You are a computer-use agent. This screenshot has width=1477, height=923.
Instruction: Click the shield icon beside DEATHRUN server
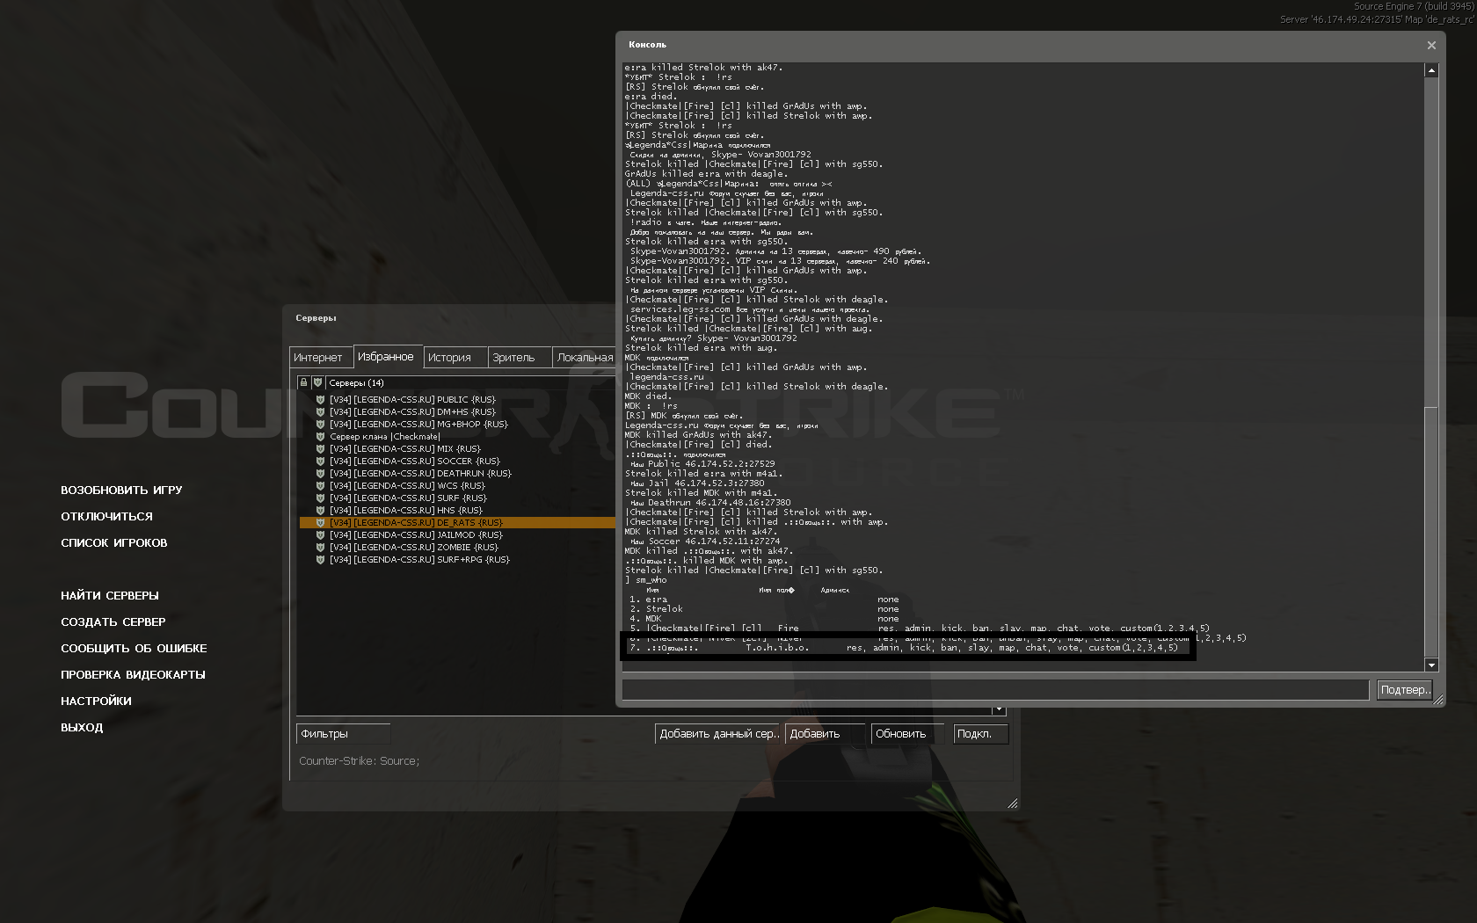click(x=320, y=473)
